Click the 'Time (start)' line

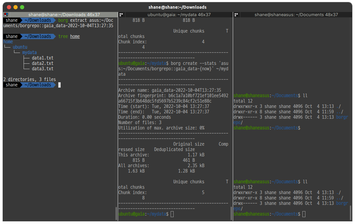(164, 106)
